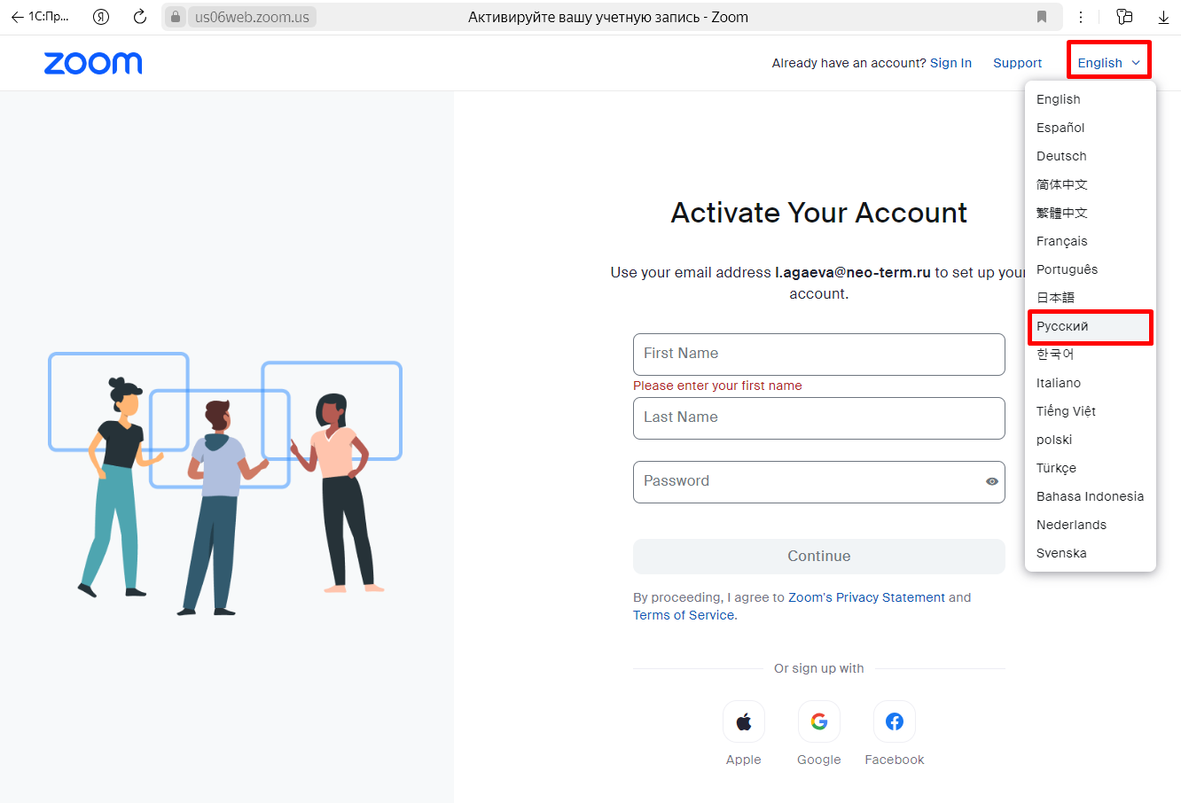Open the Support link
Screen dimensions: 1181x803
[1017, 63]
